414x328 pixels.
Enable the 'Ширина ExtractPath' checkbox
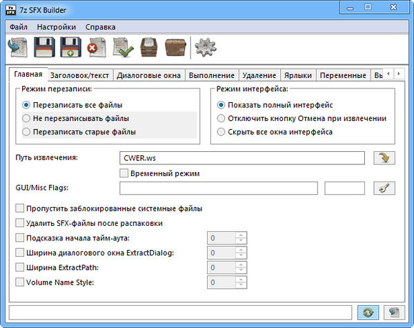point(19,267)
